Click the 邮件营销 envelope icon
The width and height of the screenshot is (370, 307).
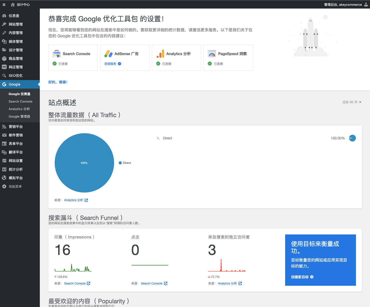click(x=4, y=135)
